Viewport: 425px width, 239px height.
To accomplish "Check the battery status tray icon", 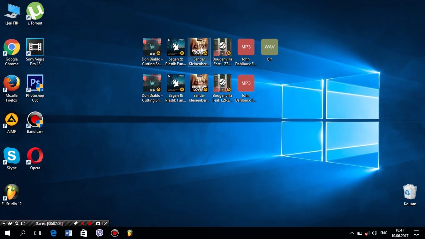I will 360,233.
